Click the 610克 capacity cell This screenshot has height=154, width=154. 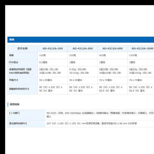(x=112, y=55)
